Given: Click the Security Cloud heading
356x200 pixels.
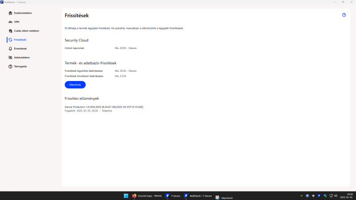Looking at the screenshot, I should click(x=77, y=40).
